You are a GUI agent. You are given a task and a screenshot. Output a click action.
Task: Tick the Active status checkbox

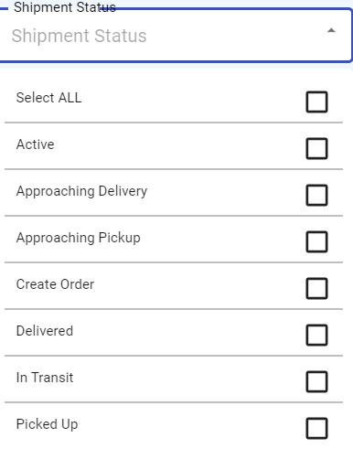pyautogui.click(x=316, y=148)
